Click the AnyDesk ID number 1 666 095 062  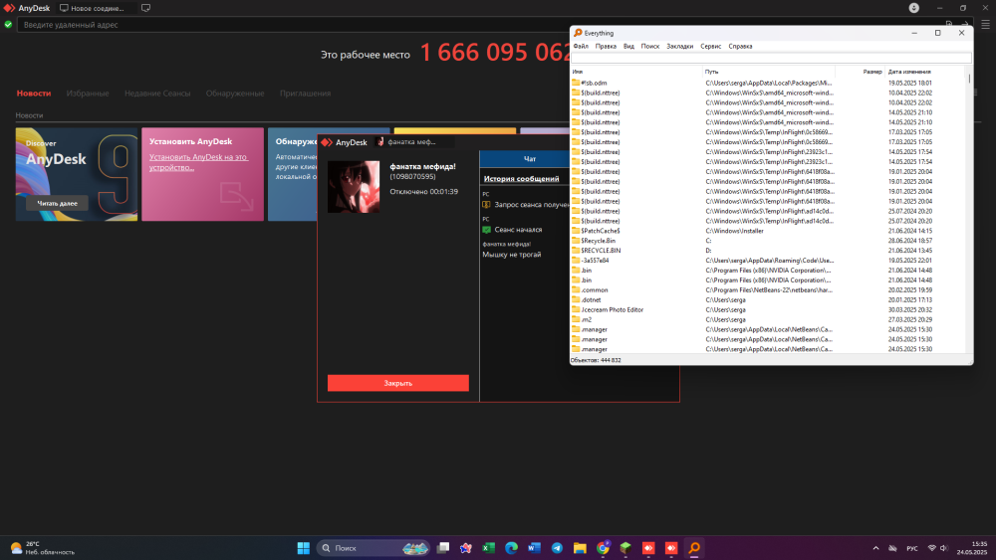point(495,53)
